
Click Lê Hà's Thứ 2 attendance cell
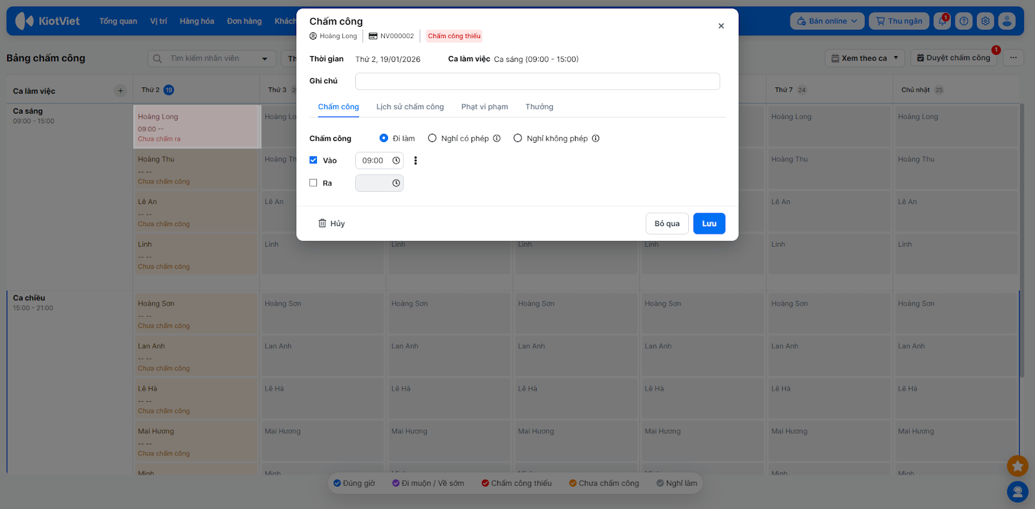click(197, 400)
